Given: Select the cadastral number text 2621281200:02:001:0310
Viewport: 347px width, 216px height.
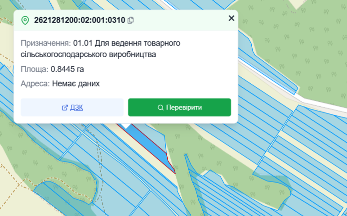Looking at the screenshot, I should tap(80, 20).
